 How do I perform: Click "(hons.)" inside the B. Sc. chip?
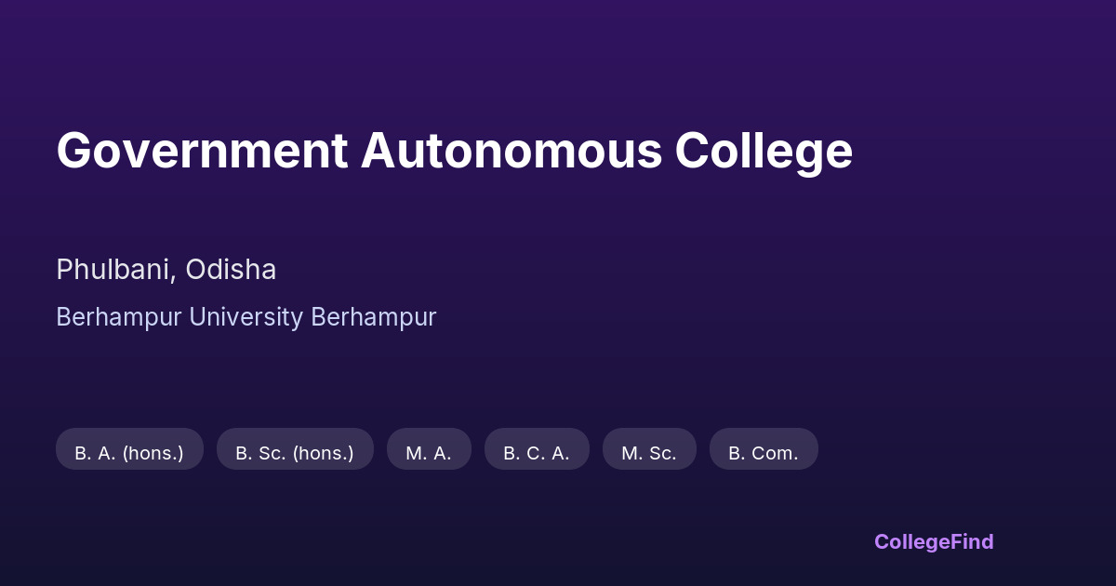[x=324, y=453]
